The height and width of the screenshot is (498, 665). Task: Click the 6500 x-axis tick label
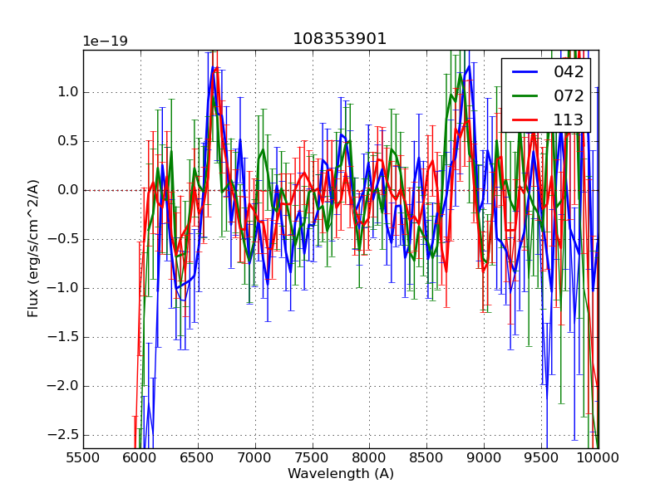tap(198, 457)
